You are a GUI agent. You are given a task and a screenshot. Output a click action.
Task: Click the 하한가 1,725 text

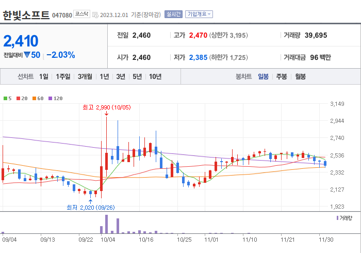coord(228,57)
